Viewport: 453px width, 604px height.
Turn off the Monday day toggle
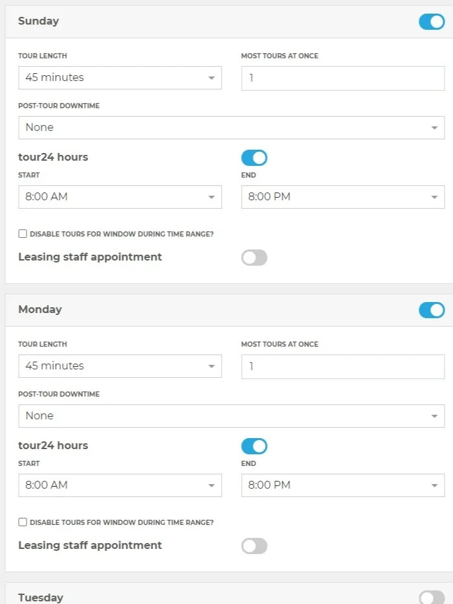point(432,310)
